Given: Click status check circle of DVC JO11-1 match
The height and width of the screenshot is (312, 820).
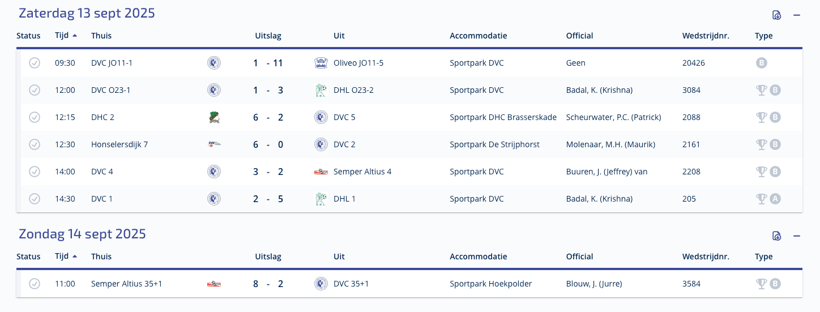Looking at the screenshot, I should click(35, 63).
